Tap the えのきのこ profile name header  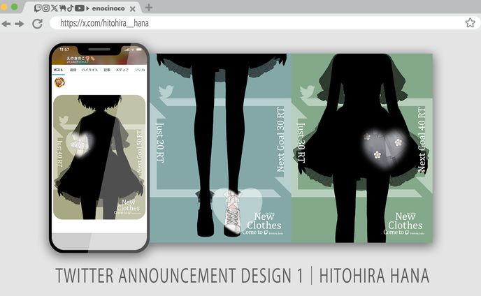(x=80, y=59)
